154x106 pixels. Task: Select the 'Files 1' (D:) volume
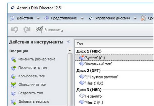114,83
